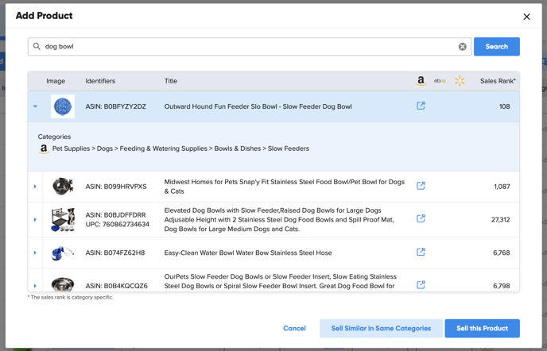Click Sell this Product button

coord(482,328)
